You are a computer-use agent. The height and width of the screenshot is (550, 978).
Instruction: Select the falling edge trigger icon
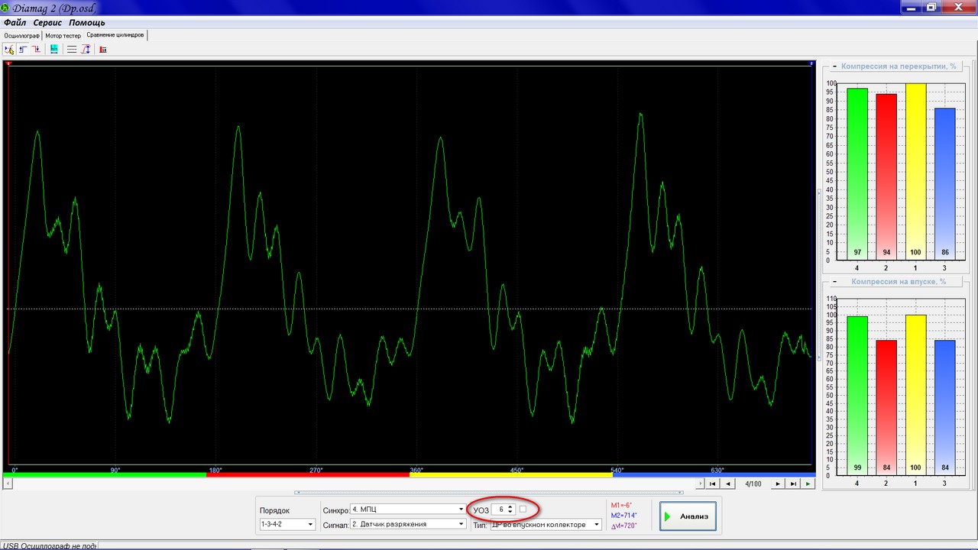pos(36,49)
